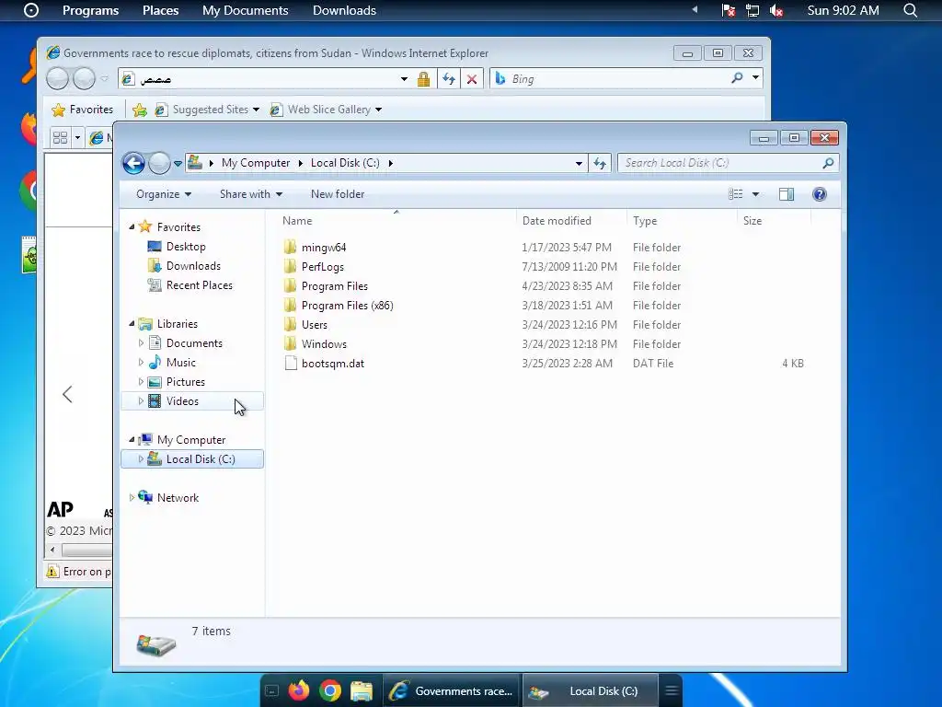Select the Program Files folder

click(335, 286)
